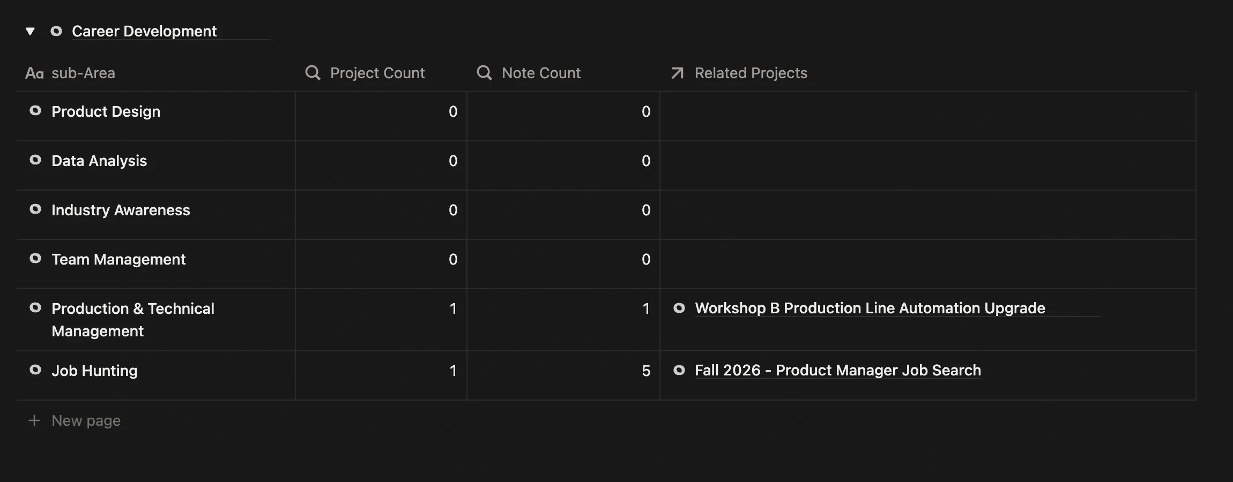Image resolution: width=1233 pixels, height=482 pixels.
Task: Click the Industry Awareness page icon
Action: tap(35, 209)
